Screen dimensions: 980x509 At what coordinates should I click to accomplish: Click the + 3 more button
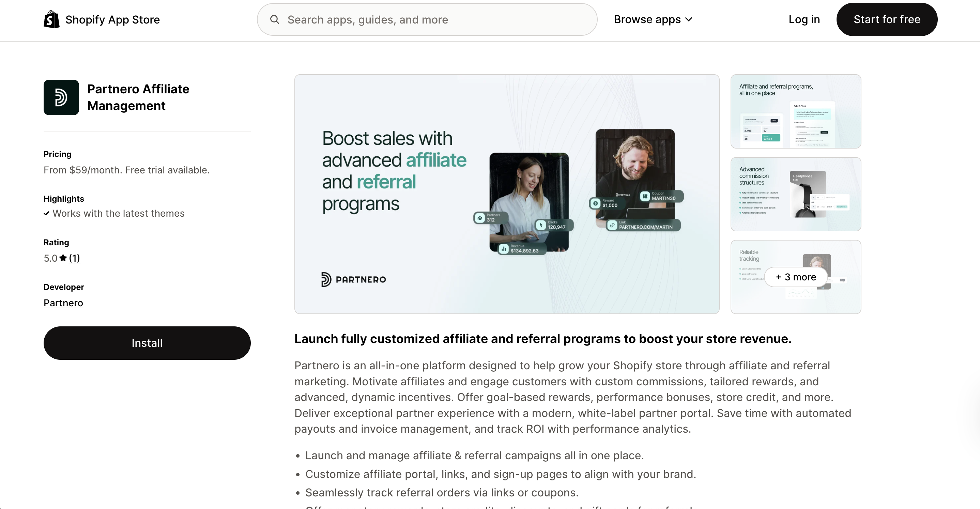pos(796,277)
